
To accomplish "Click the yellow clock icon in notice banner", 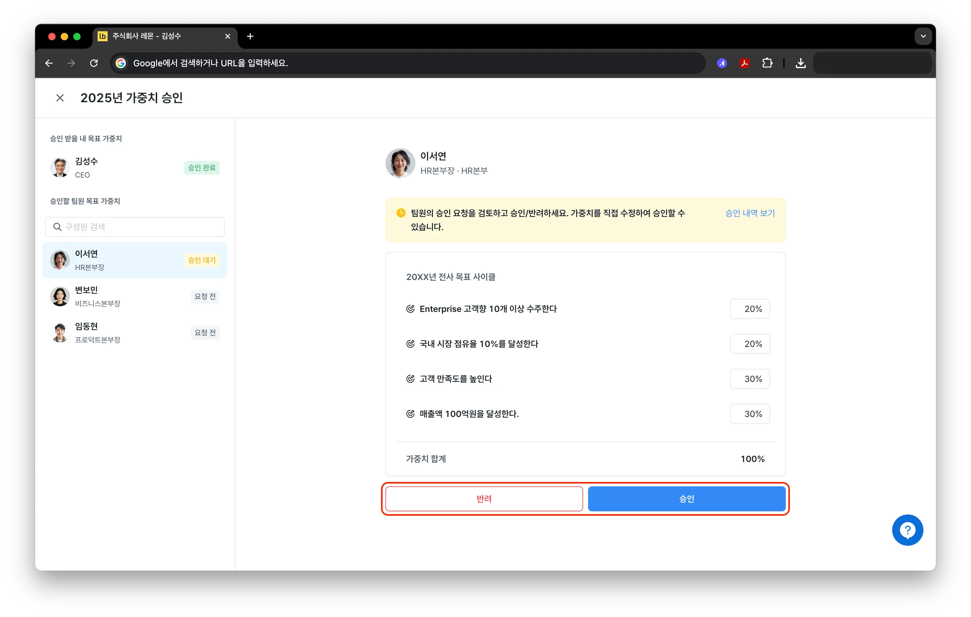I will click(401, 213).
